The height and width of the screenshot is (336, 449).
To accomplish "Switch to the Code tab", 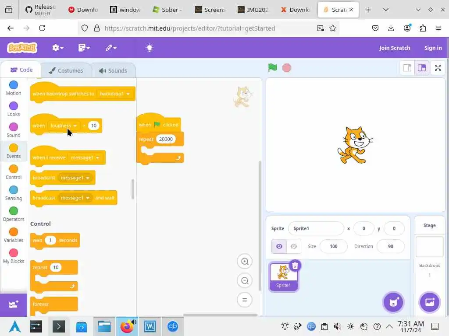I will 21,70.
